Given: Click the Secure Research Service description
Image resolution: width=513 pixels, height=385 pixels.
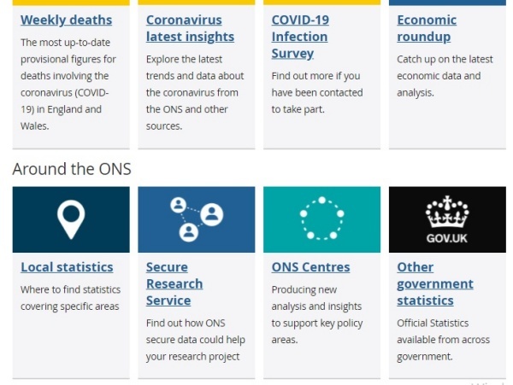Looking at the screenshot, I should [x=192, y=340].
